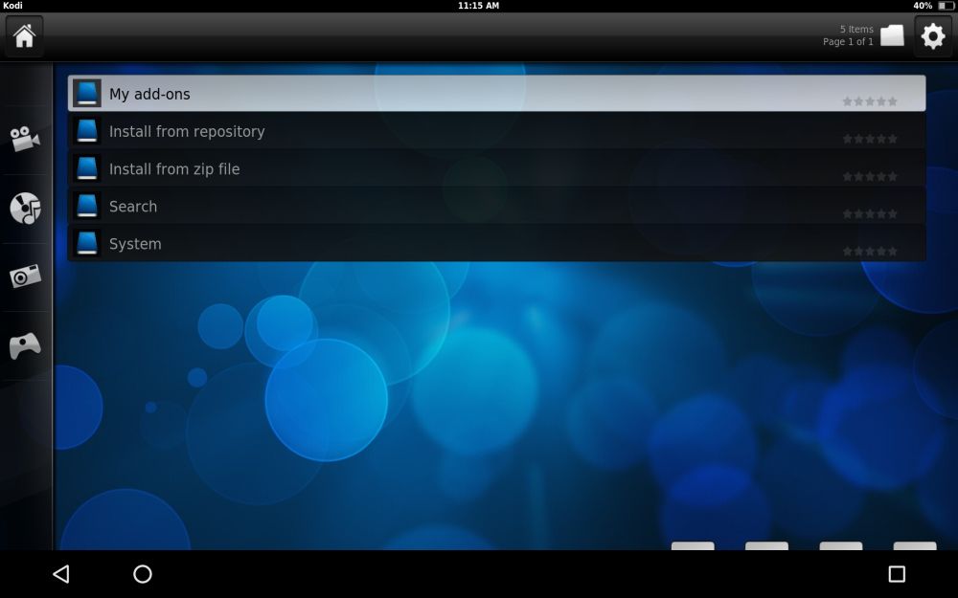Click the star rating on My add-ons row
Screen dimensions: 958x598
(870, 101)
